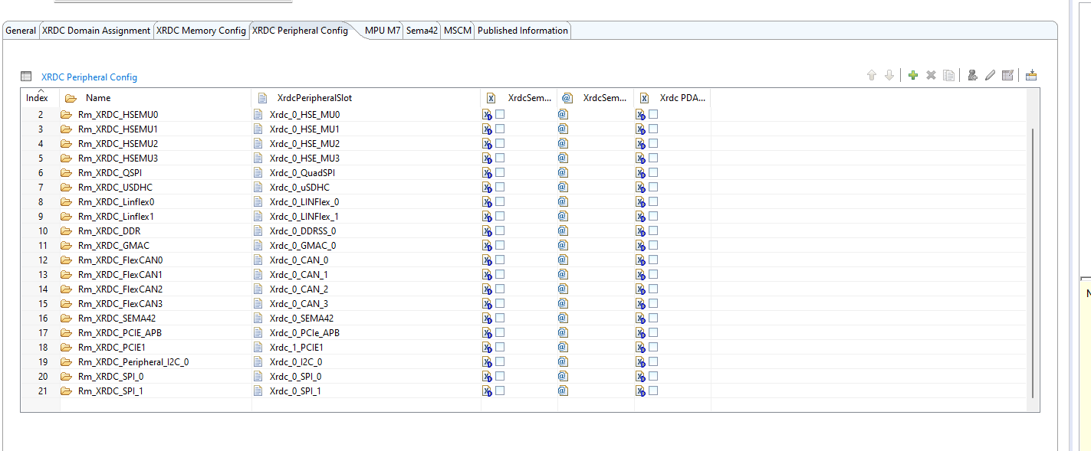The image size is (1091, 451).
Task: Open the Published Information tab
Action: 522,31
